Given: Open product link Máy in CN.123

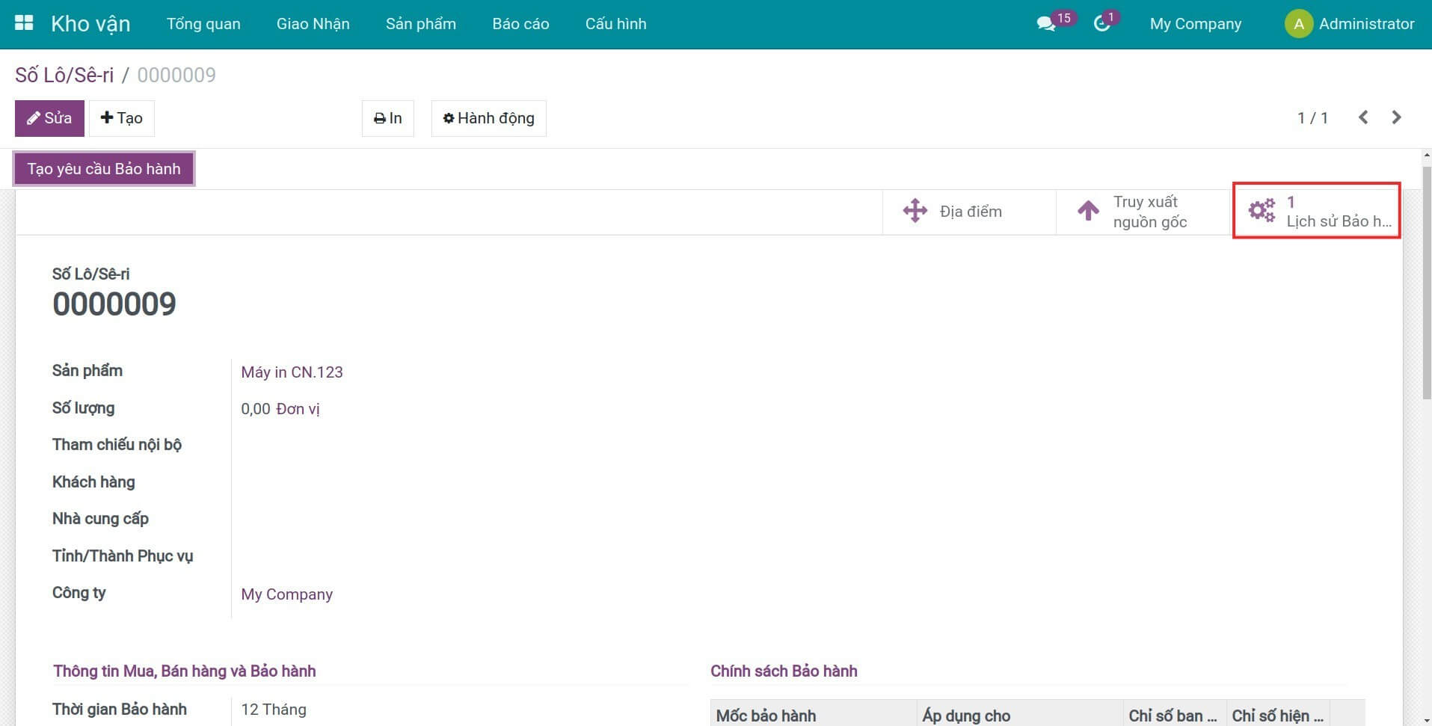Looking at the screenshot, I should [292, 372].
